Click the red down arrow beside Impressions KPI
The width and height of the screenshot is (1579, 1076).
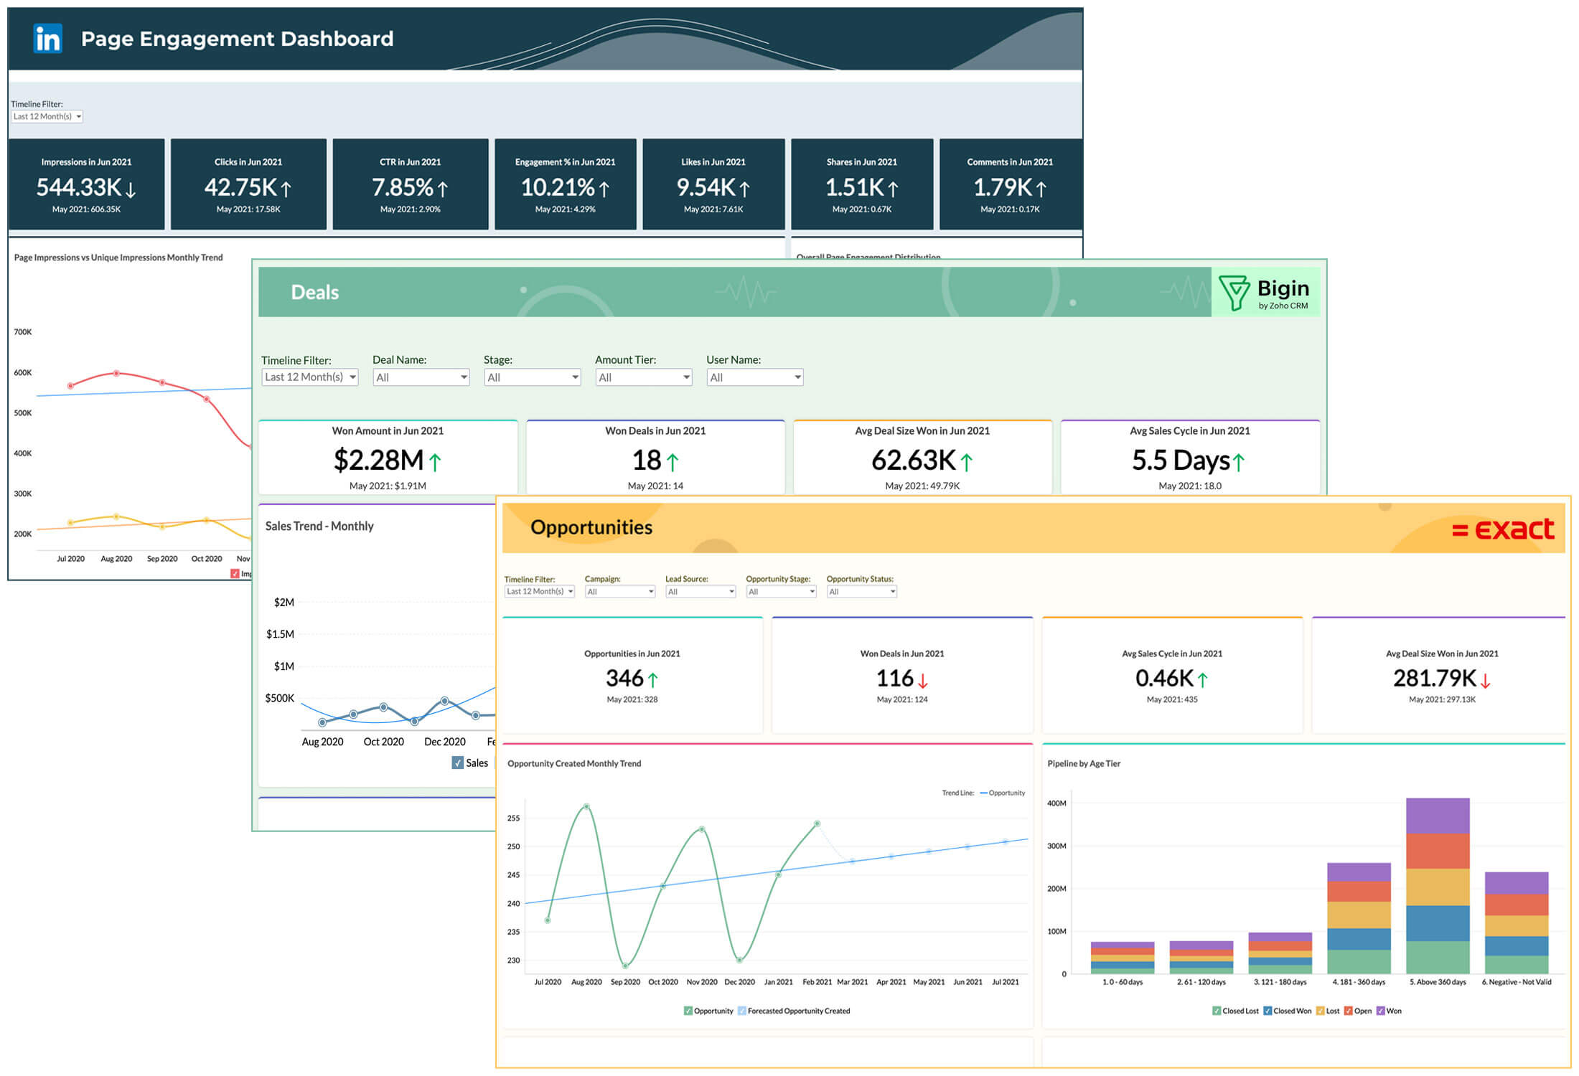(x=129, y=188)
